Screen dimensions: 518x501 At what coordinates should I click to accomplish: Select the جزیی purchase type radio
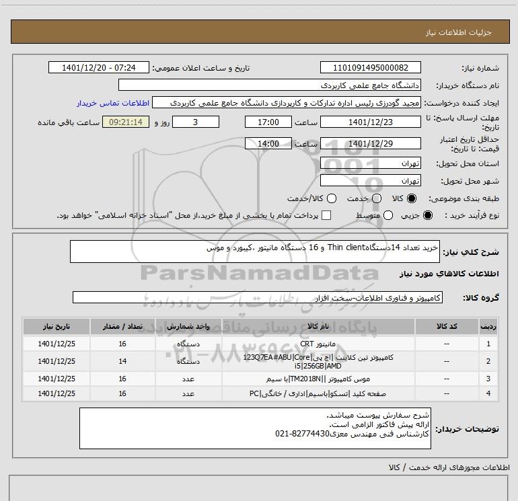click(x=428, y=215)
